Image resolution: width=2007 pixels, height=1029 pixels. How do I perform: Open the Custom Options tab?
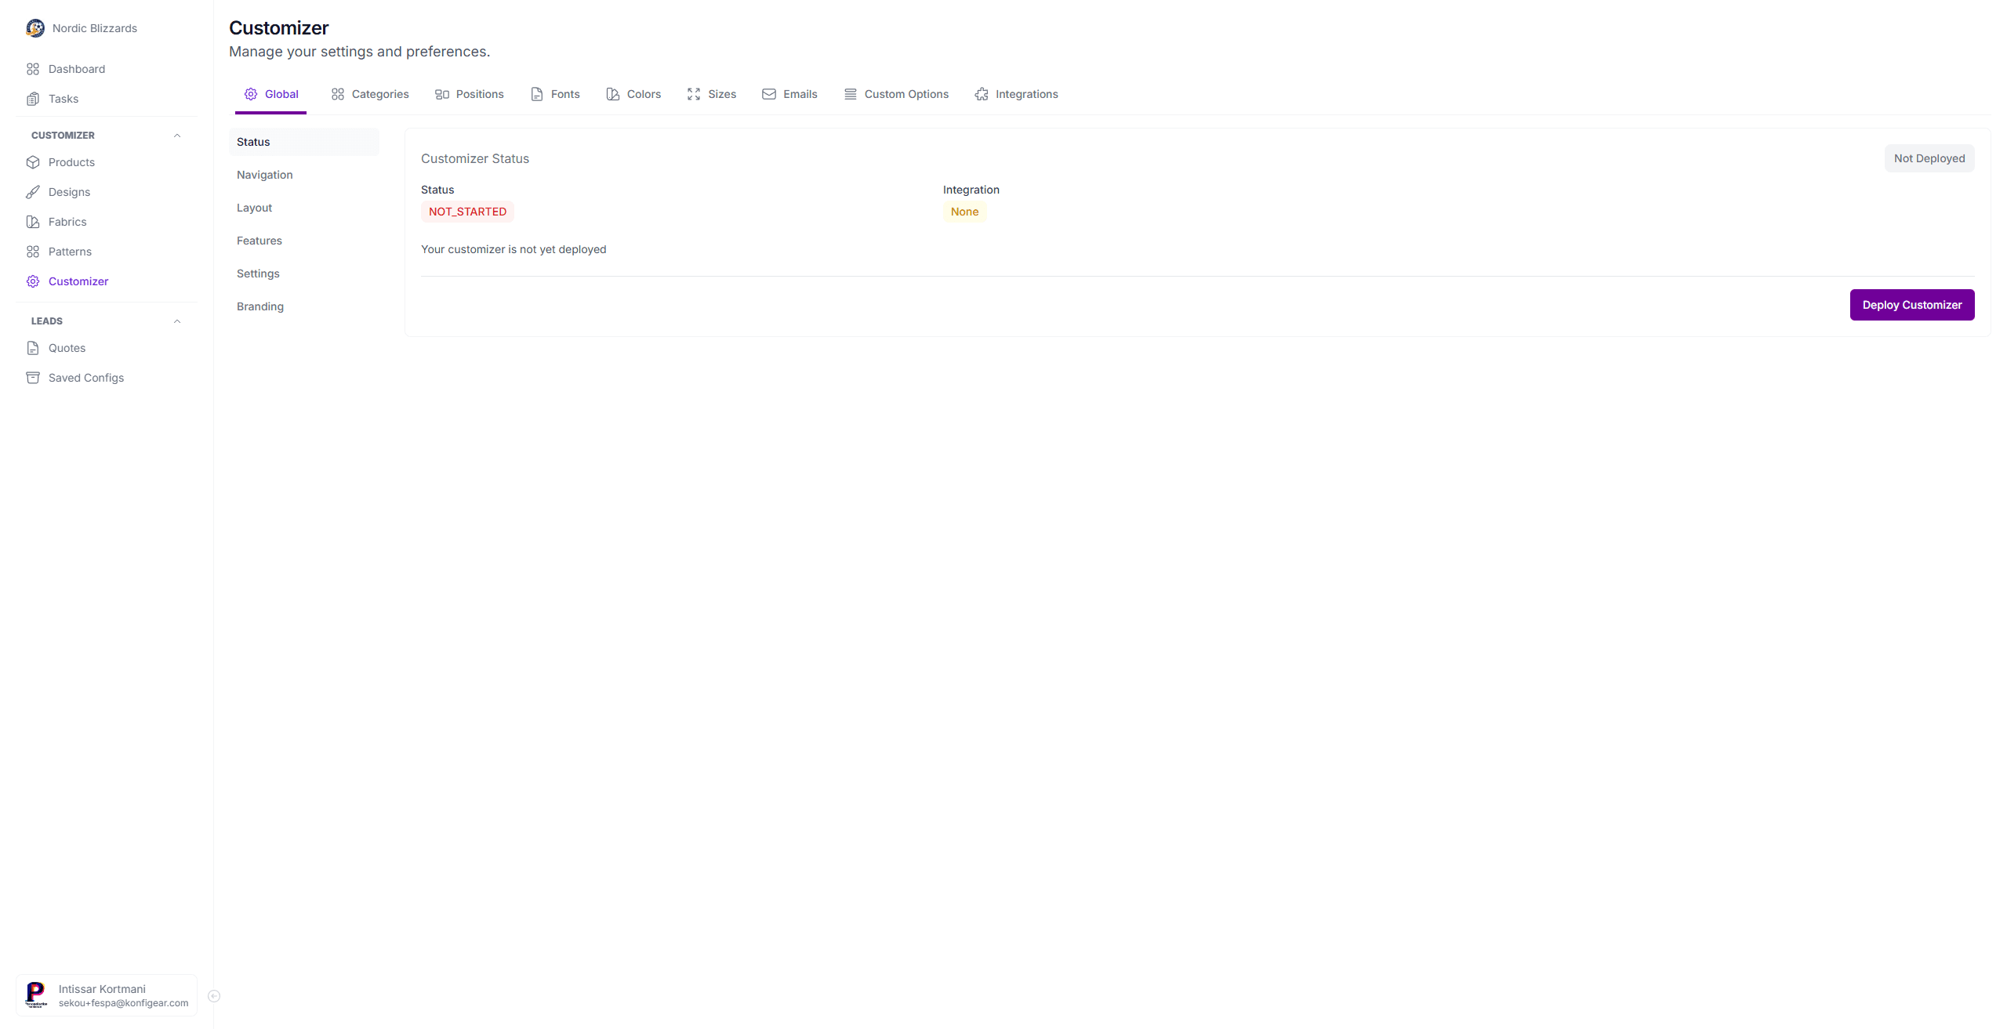pos(906,94)
